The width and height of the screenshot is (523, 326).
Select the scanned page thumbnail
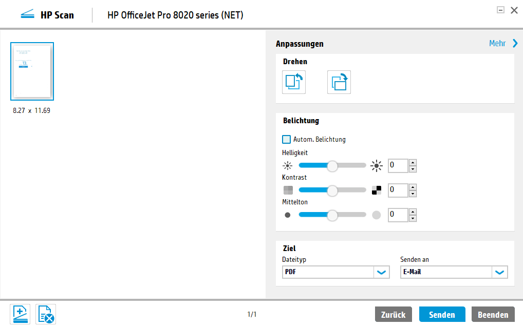pyautogui.click(x=32, y=71)
